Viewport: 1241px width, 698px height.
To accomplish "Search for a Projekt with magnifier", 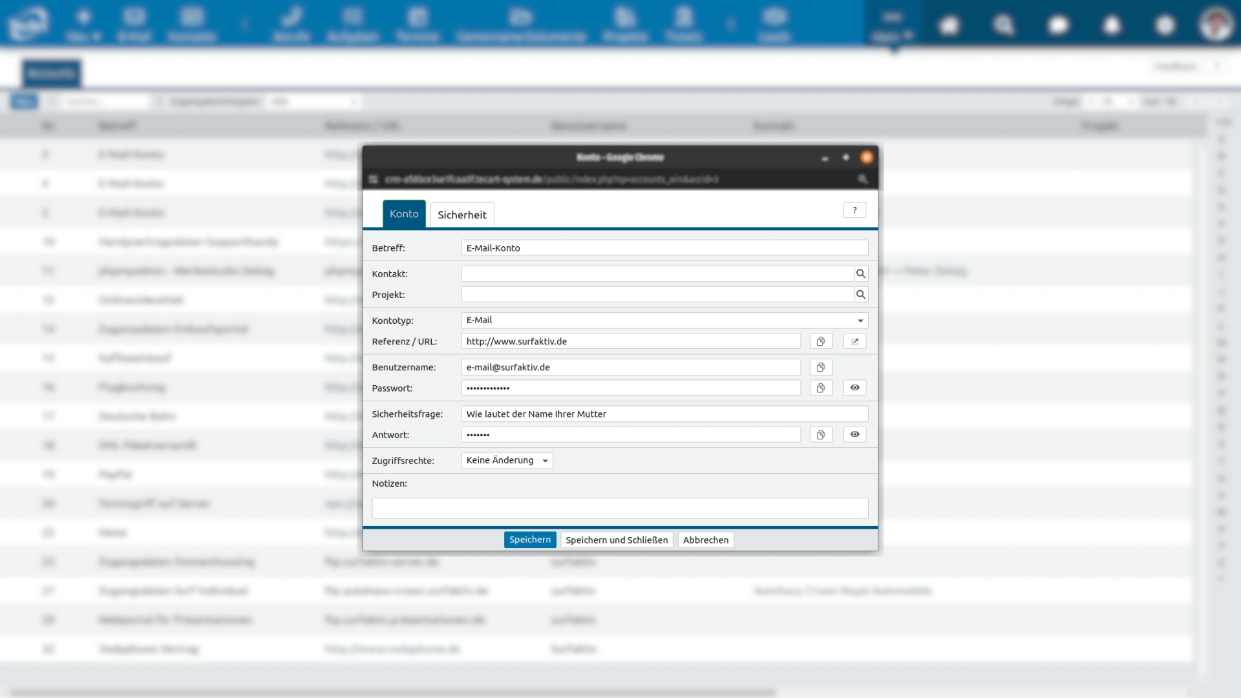I will pyautogui.click(x=860, y=295).
